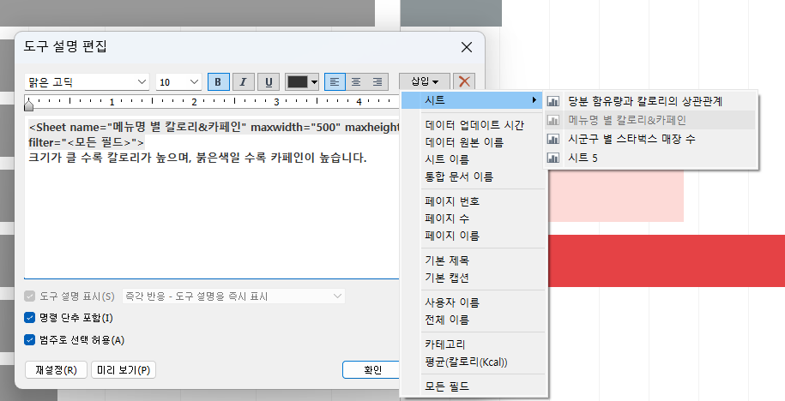Insert 페이지 이름 field
785x401 pixels.
[452, 236]
